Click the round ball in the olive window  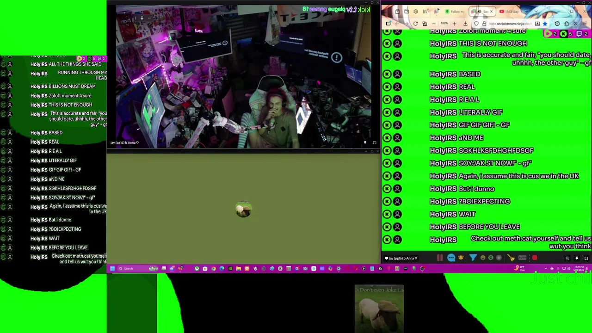click(243, 210)
